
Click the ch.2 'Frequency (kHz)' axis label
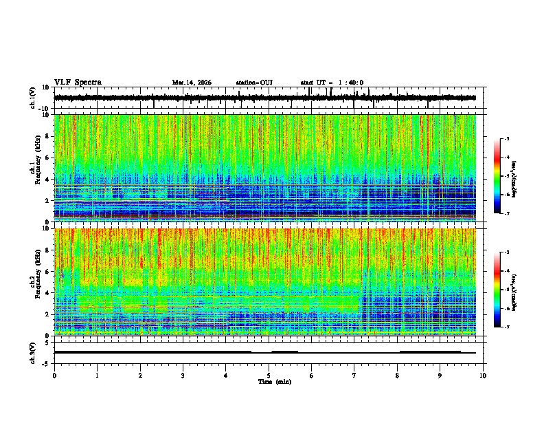click(x=38, y=274)
